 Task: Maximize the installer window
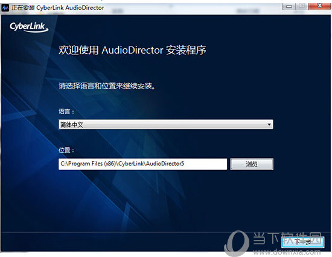[302, 6]
